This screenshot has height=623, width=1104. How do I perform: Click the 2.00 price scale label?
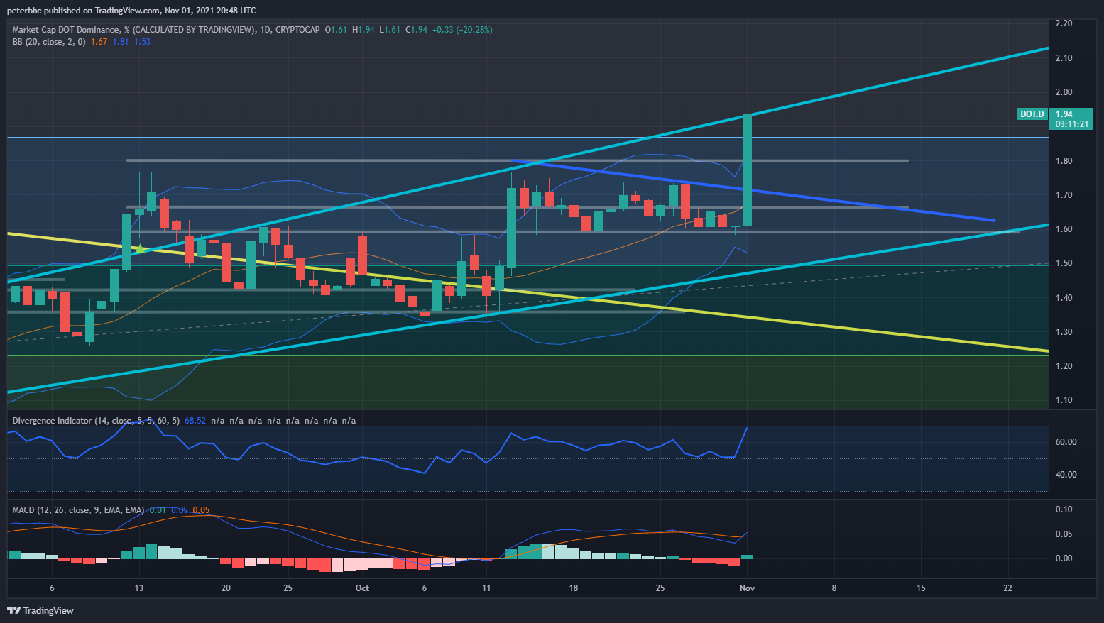(1064, 92)
